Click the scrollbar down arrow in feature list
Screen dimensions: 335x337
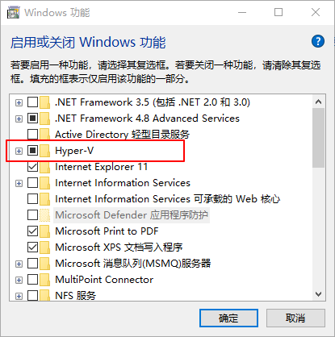319,294
